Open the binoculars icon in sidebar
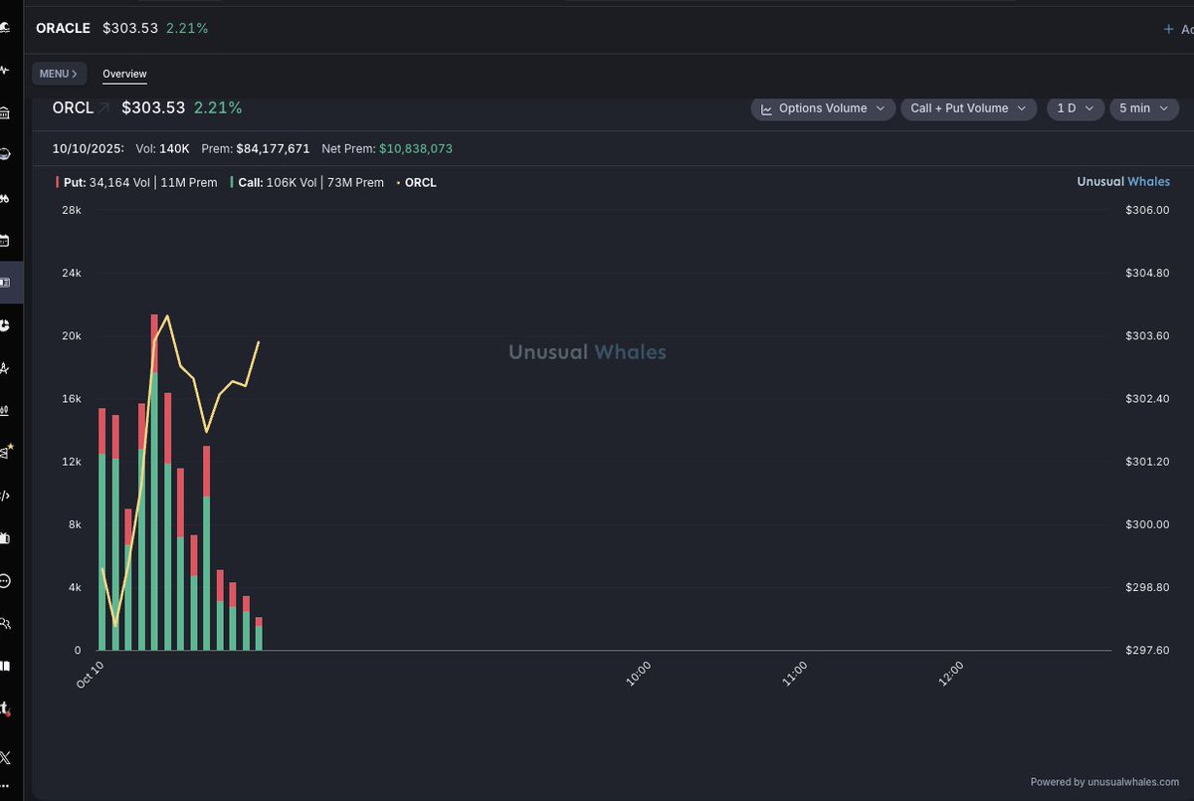 pos(5,198)
